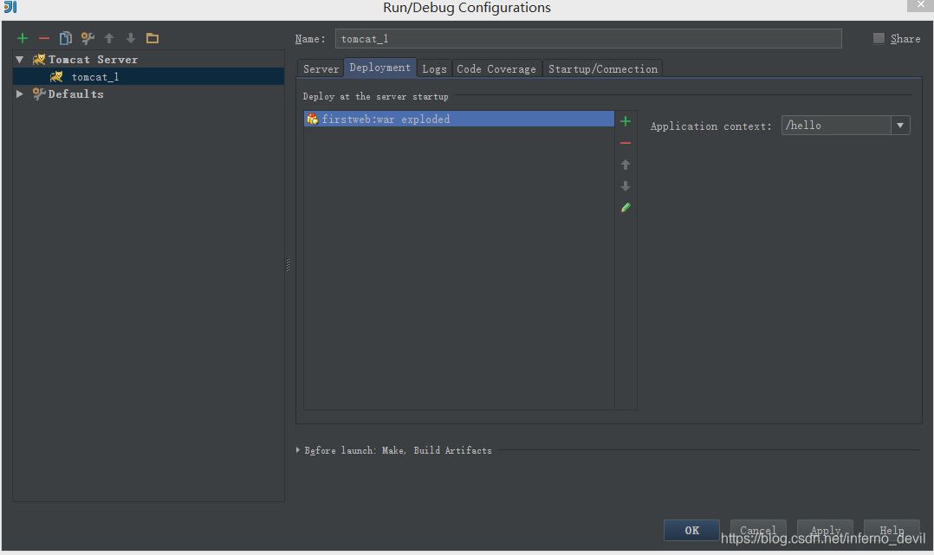Click the Tomcat Server cat icon
This screenshot has width=934, height=555.
(39, 59)
